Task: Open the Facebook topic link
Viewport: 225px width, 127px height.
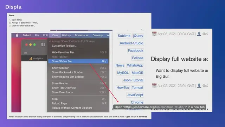Action: pos(135,50)
